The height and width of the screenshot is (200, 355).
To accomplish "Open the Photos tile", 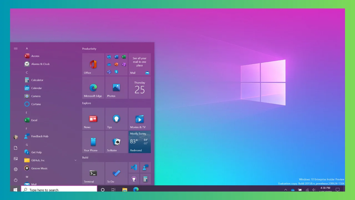I will 116,87.
